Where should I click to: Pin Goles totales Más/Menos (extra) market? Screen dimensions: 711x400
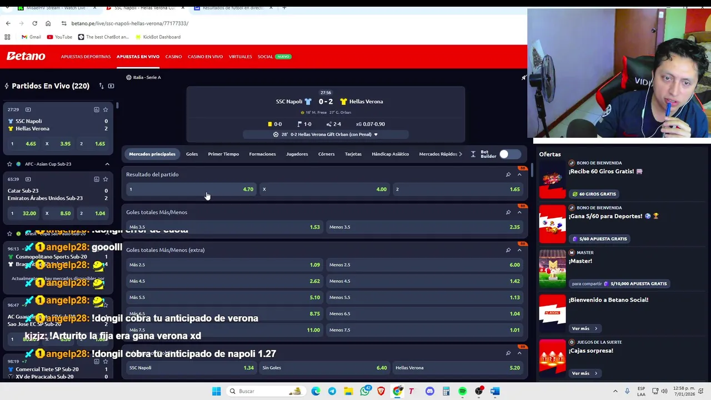click(508, 250)
